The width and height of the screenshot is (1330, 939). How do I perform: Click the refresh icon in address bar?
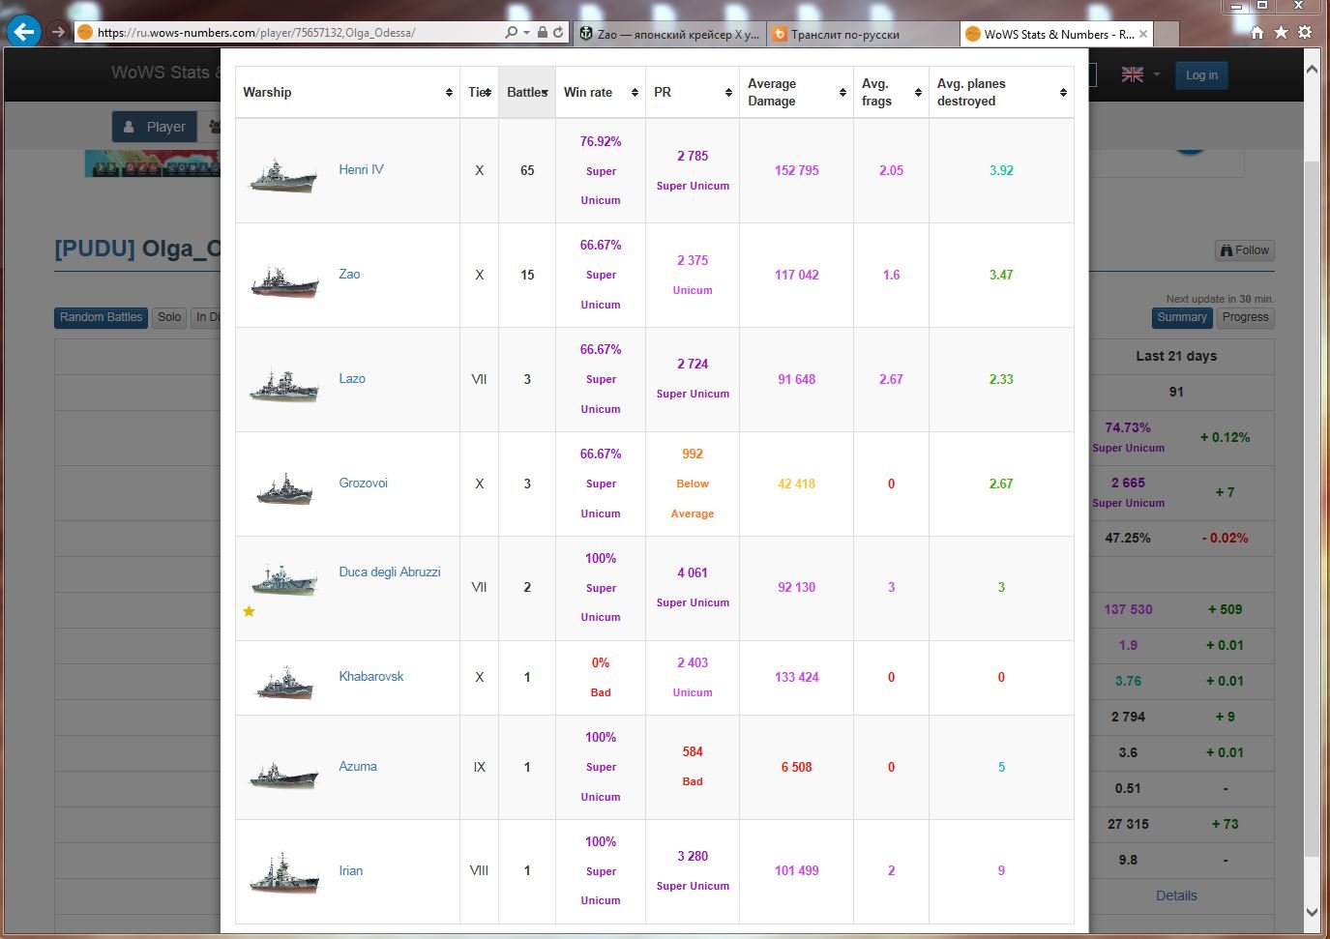[558, 32]
